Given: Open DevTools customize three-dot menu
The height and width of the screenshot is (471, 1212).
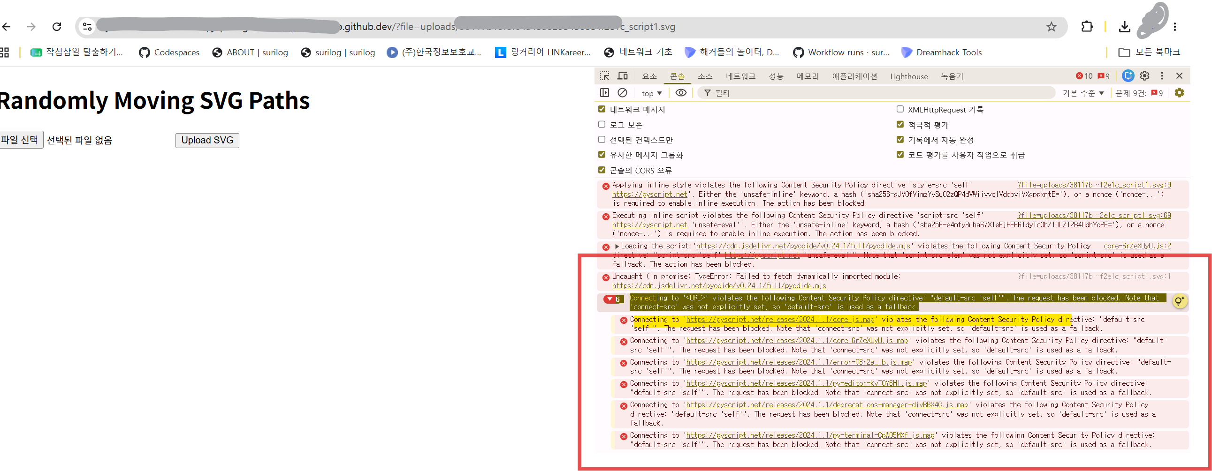Looking at the screenshot, I should click(1162, 75).
